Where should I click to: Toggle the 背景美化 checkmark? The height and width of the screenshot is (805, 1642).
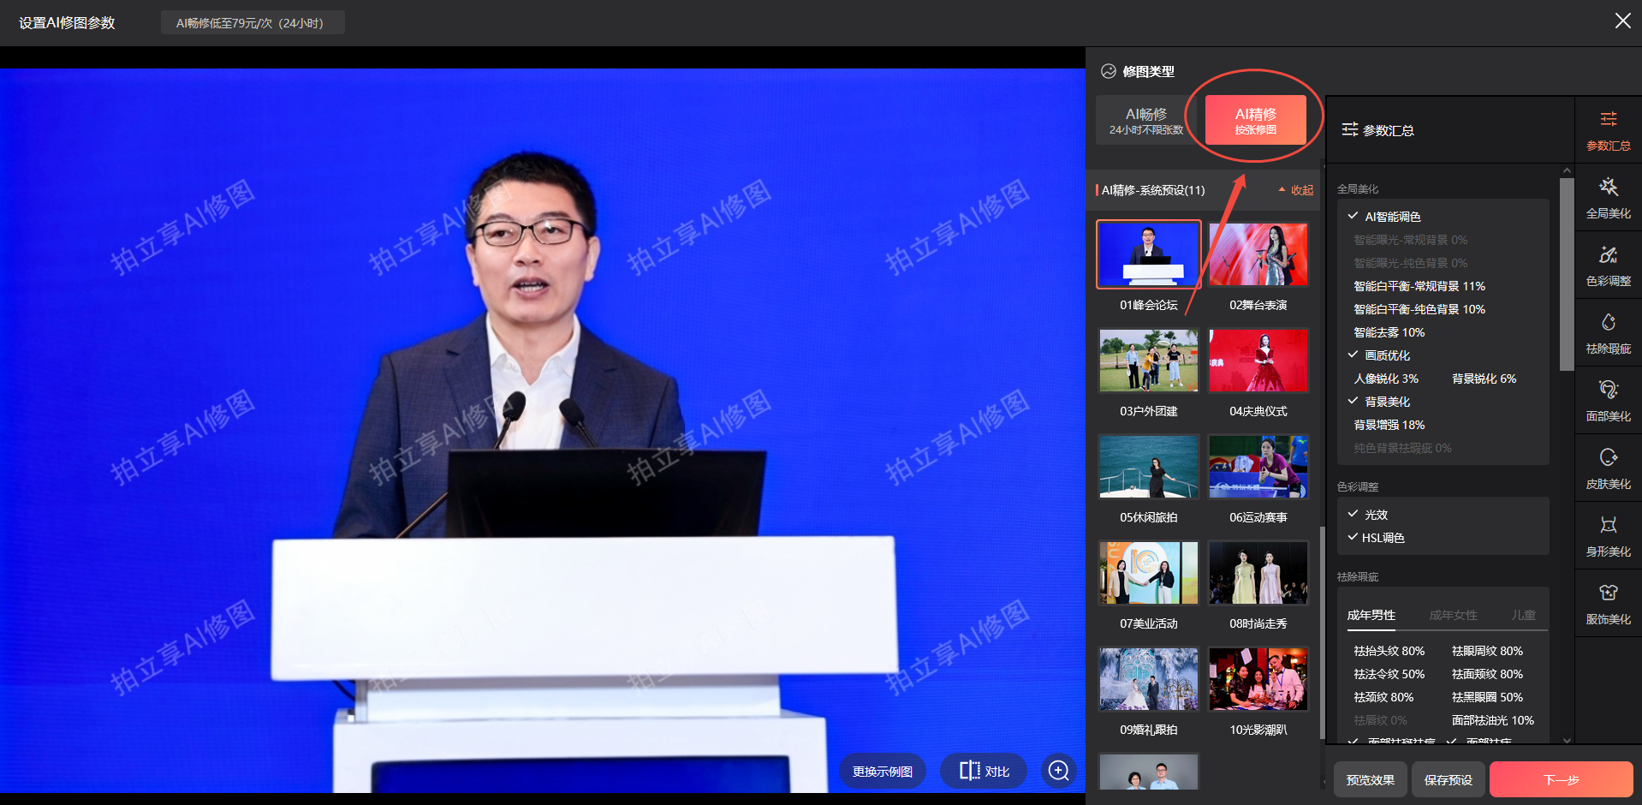pos(1353,402)
